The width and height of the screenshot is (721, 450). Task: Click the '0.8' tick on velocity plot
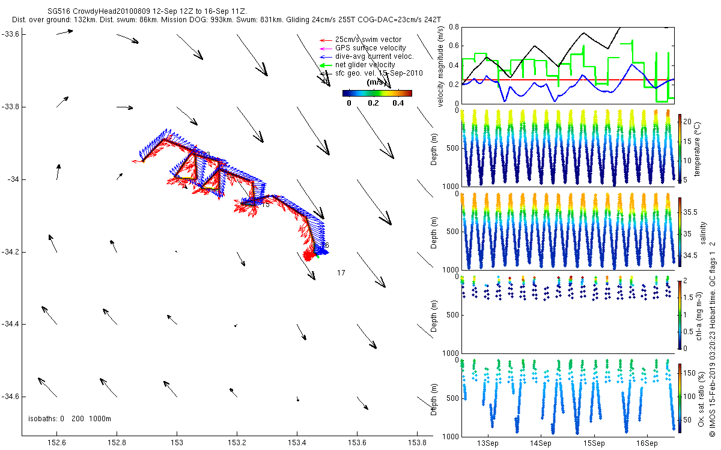(454, 27)
